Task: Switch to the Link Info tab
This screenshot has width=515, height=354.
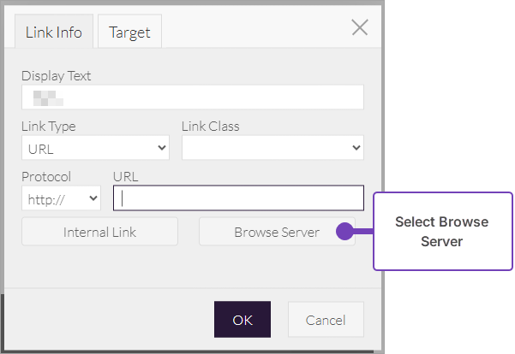Action: click(x=54, y=32)
